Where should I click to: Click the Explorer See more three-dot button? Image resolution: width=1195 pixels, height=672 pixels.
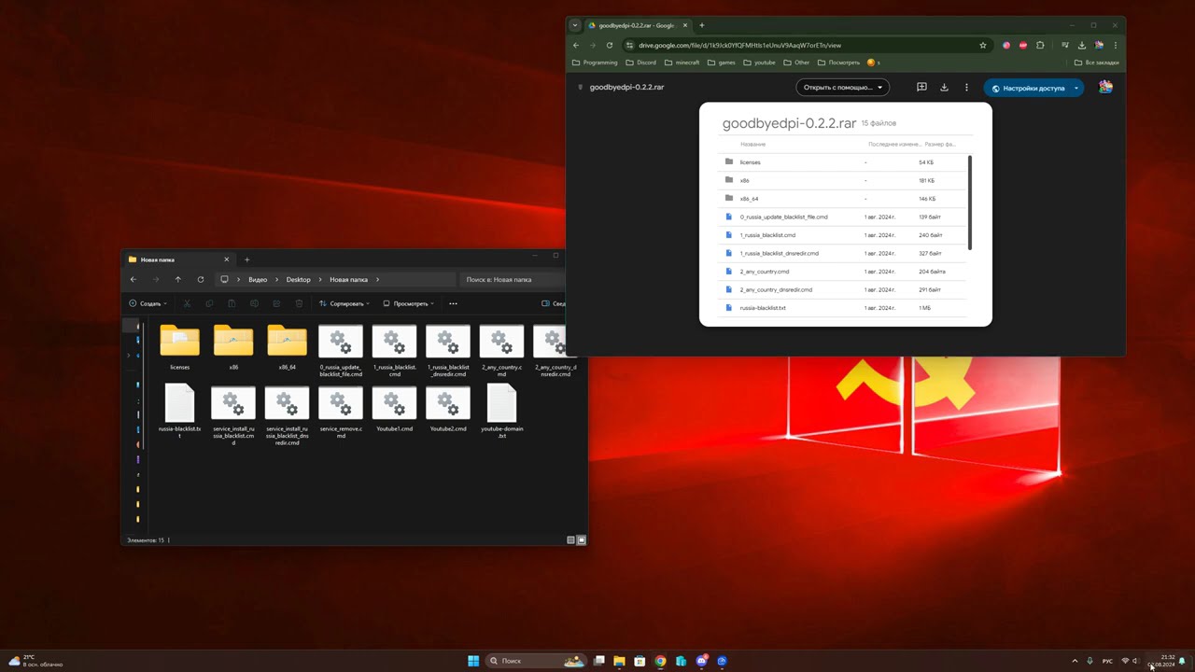[454, 303]
